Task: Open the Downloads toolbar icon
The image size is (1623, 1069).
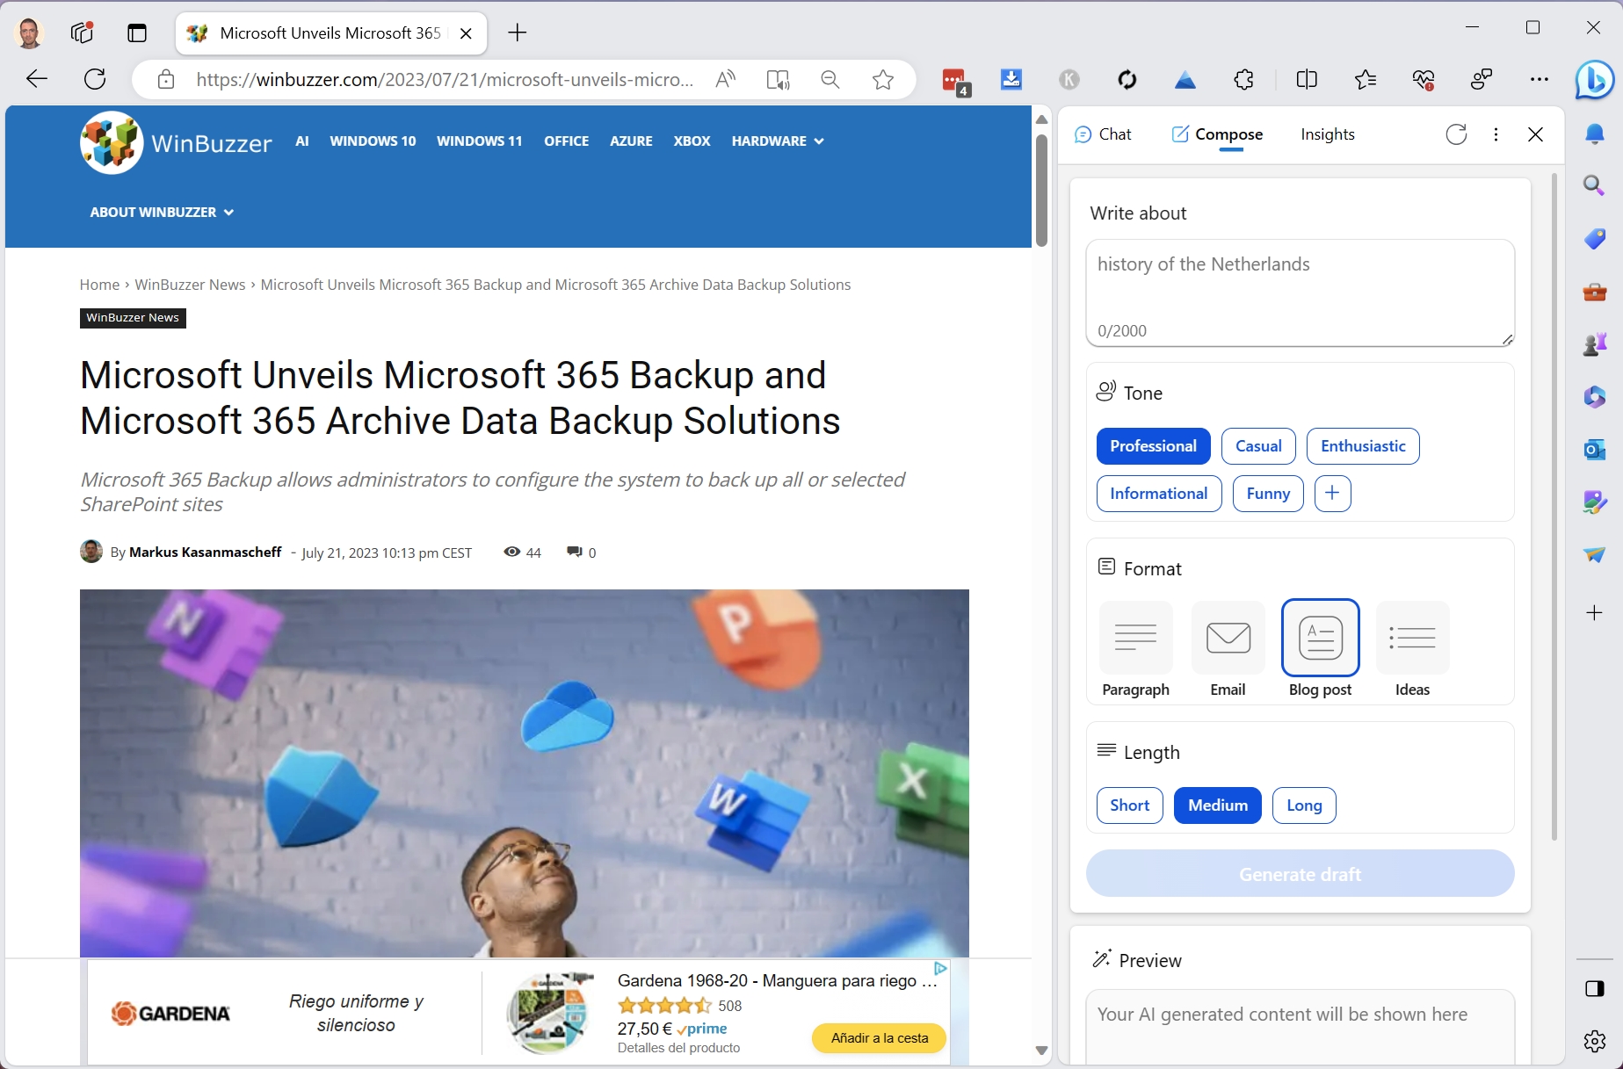Action: pos(1011,79)
